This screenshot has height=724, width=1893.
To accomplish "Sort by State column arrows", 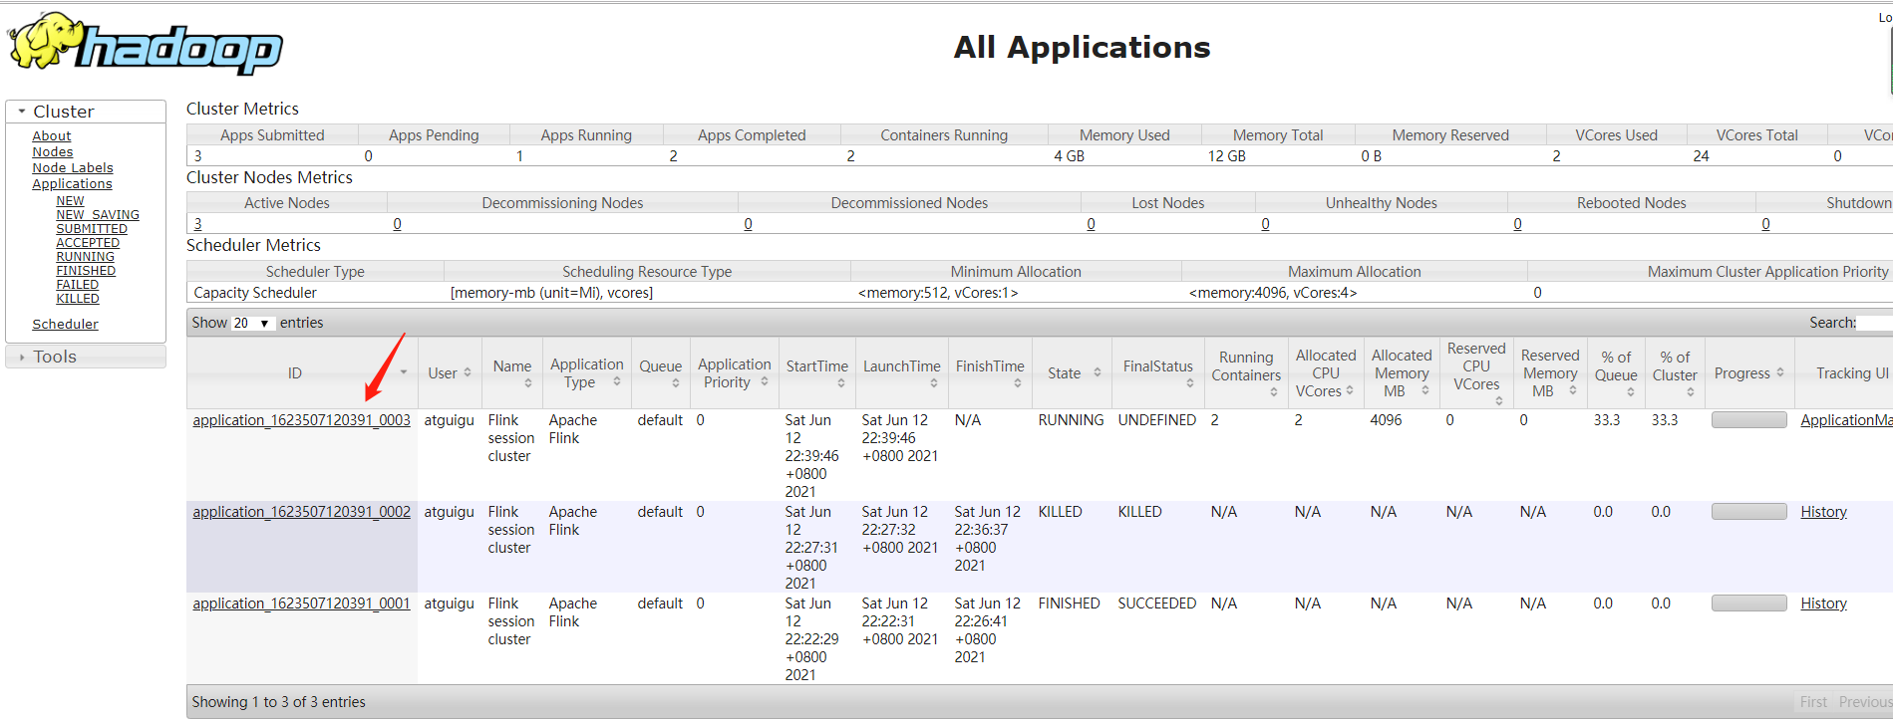I will 1097,372.
